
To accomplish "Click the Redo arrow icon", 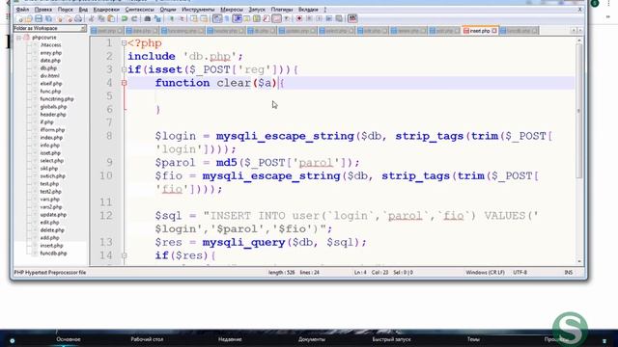I will (x=134, y=18).
